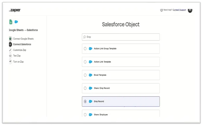This screenshot has height=126, width=202.
Task: Click Salesforce icon on Action Link Group Template
Action: coord(90,49)
